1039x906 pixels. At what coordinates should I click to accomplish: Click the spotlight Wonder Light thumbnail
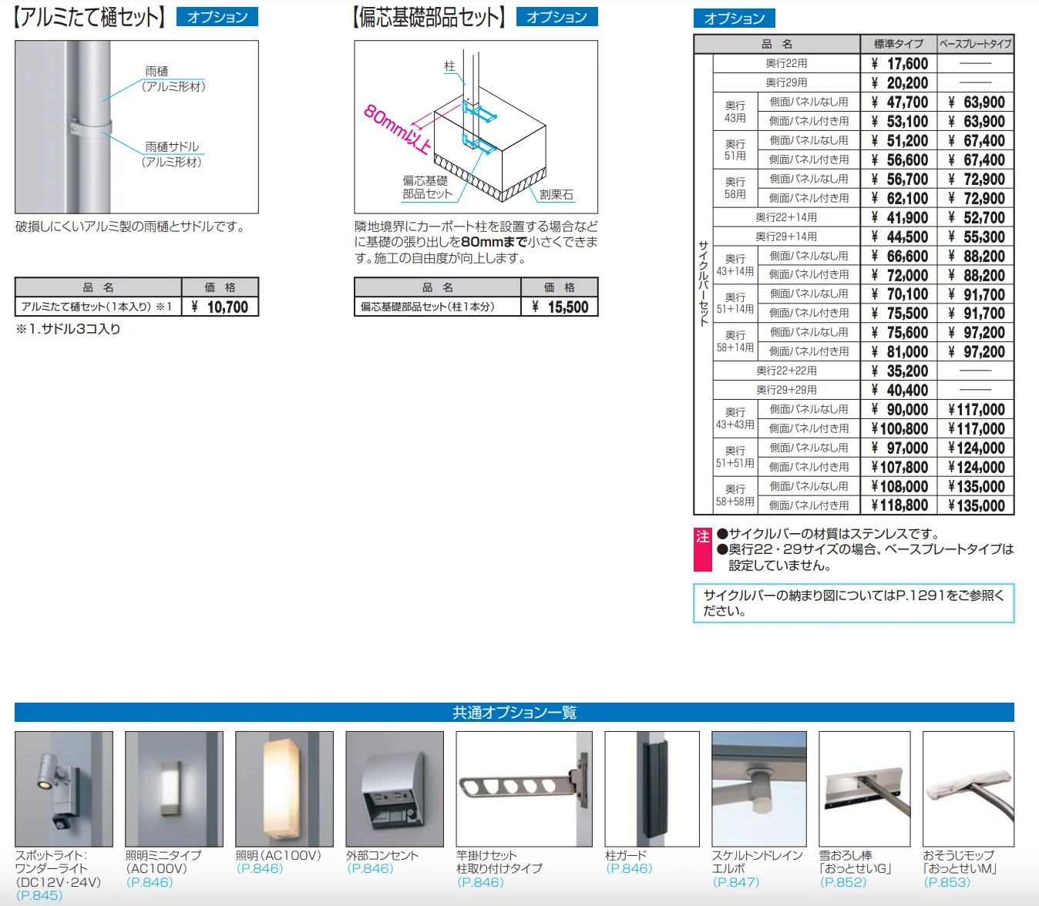click(x=64, y=789)
